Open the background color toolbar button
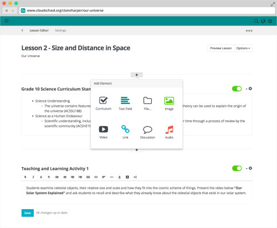Viewport: 277px width, 228px height. pyautogui.click(x=127, y=177)
